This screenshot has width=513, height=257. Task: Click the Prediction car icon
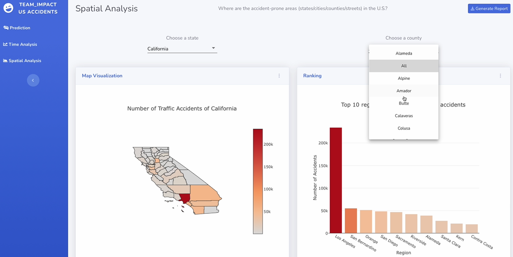6,28
